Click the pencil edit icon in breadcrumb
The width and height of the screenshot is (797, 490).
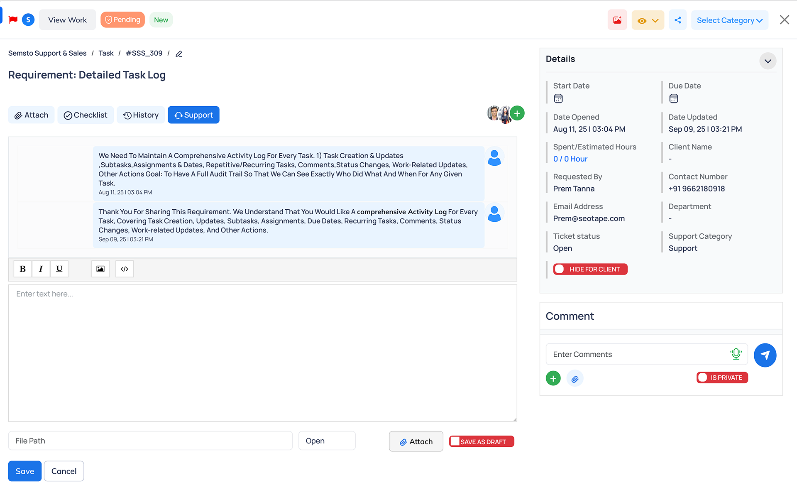[x=179, y=54]
